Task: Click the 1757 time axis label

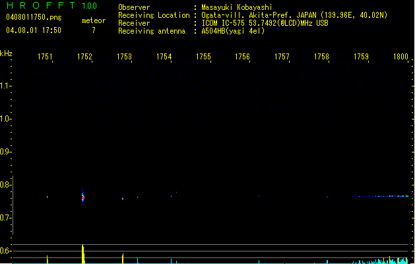Action: (x=282, y=57)
